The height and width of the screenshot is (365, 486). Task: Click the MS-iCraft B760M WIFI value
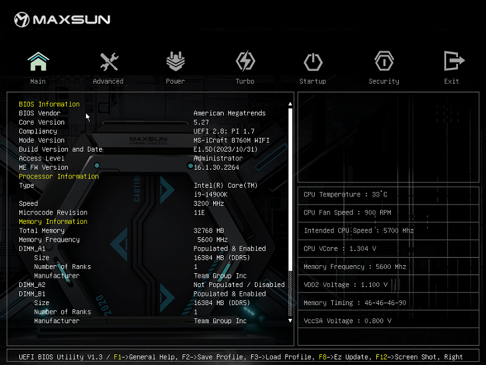click(231, 140)
